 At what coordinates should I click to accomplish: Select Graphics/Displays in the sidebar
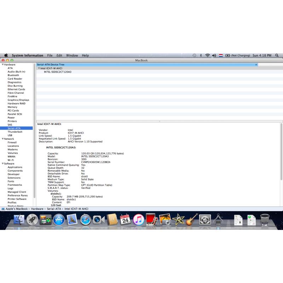(x=18, y=100)
